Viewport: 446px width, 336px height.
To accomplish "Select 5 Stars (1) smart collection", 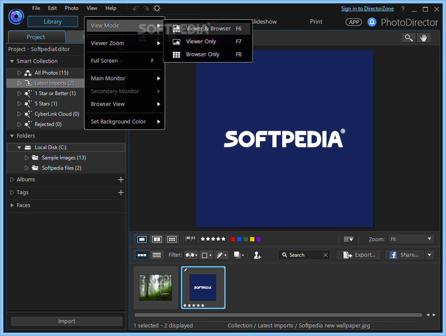I will [x=46, y=104].
